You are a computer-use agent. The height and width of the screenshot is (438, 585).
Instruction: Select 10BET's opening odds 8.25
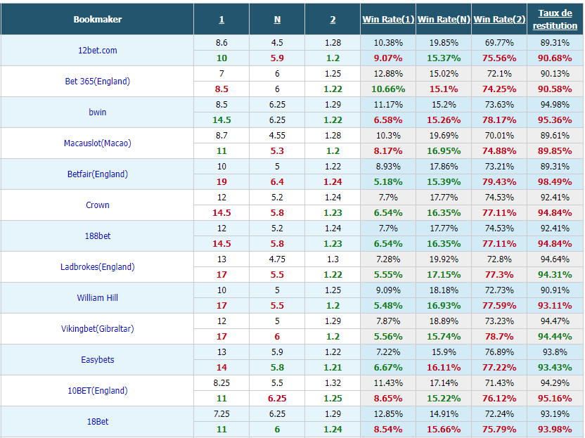click(221, 383)
